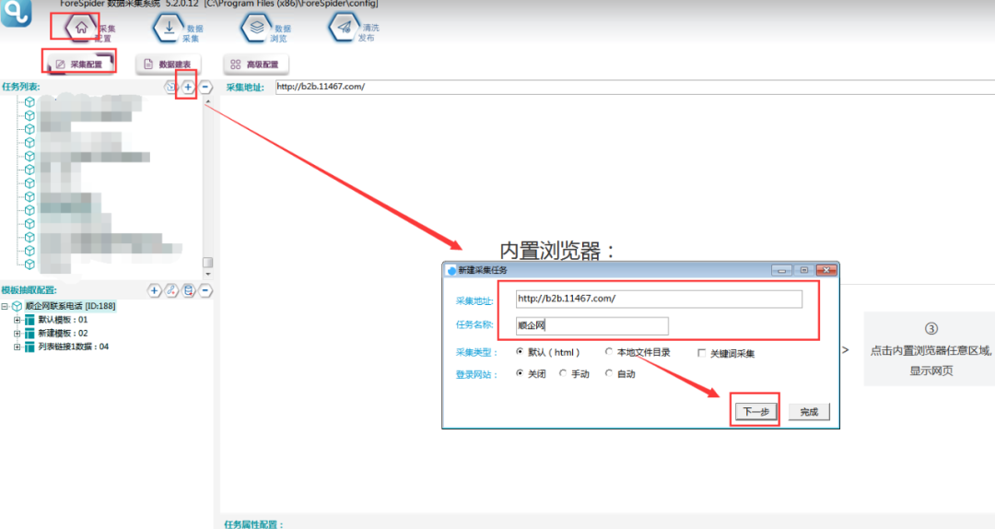The width and height of the screenshot is (995, 529).
Task: Click the 完成 button in dialog
Action: click(809, 412)
